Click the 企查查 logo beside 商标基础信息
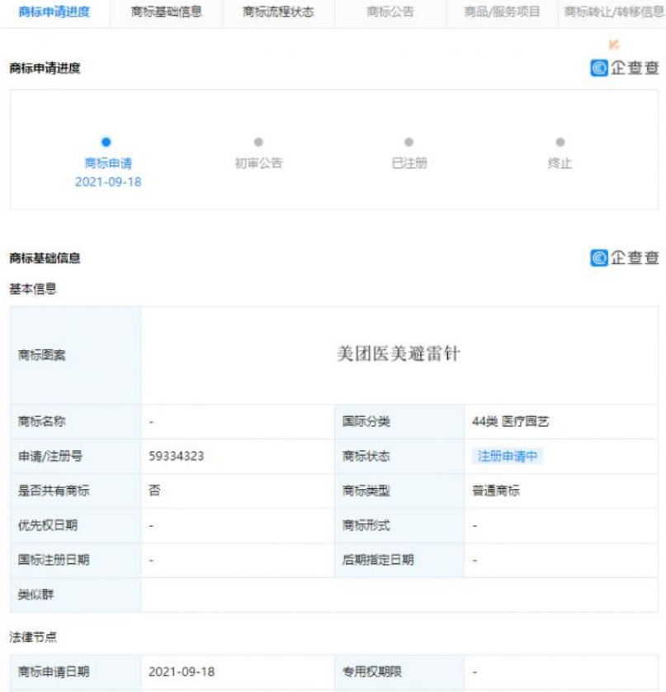Screen dimensions: 666x692 (x=625, y=258)
